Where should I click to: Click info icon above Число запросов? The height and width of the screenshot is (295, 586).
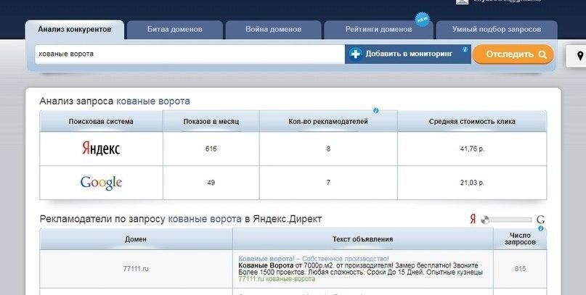click(x=541, y=228)
